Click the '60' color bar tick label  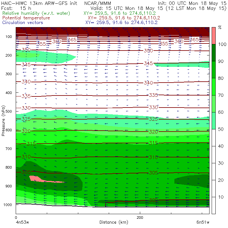tap(221, 112)
